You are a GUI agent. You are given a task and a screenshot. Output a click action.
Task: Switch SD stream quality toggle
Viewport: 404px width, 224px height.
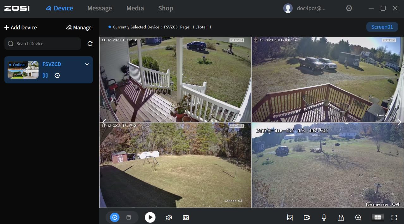tap(186, 217)
